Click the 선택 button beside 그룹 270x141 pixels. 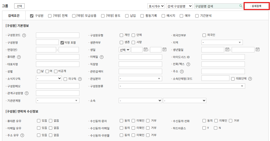click(x=19, y=6)
